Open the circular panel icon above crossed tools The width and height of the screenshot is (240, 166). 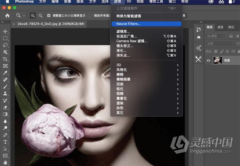pyautogui.click(x=199, y=48)
